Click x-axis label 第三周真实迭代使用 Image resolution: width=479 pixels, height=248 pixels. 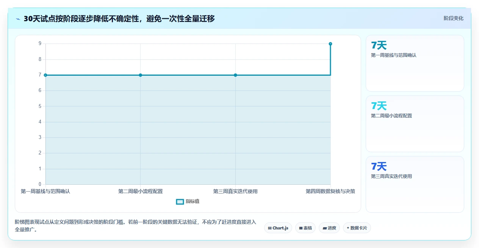point(235,192)
